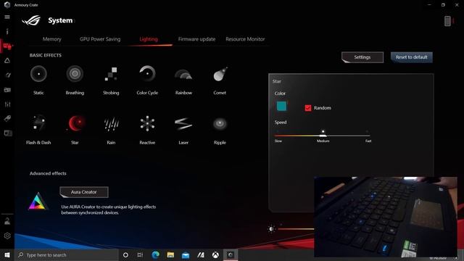
Task: Pick the Color Cycle effect
Action: click(147, 74)
